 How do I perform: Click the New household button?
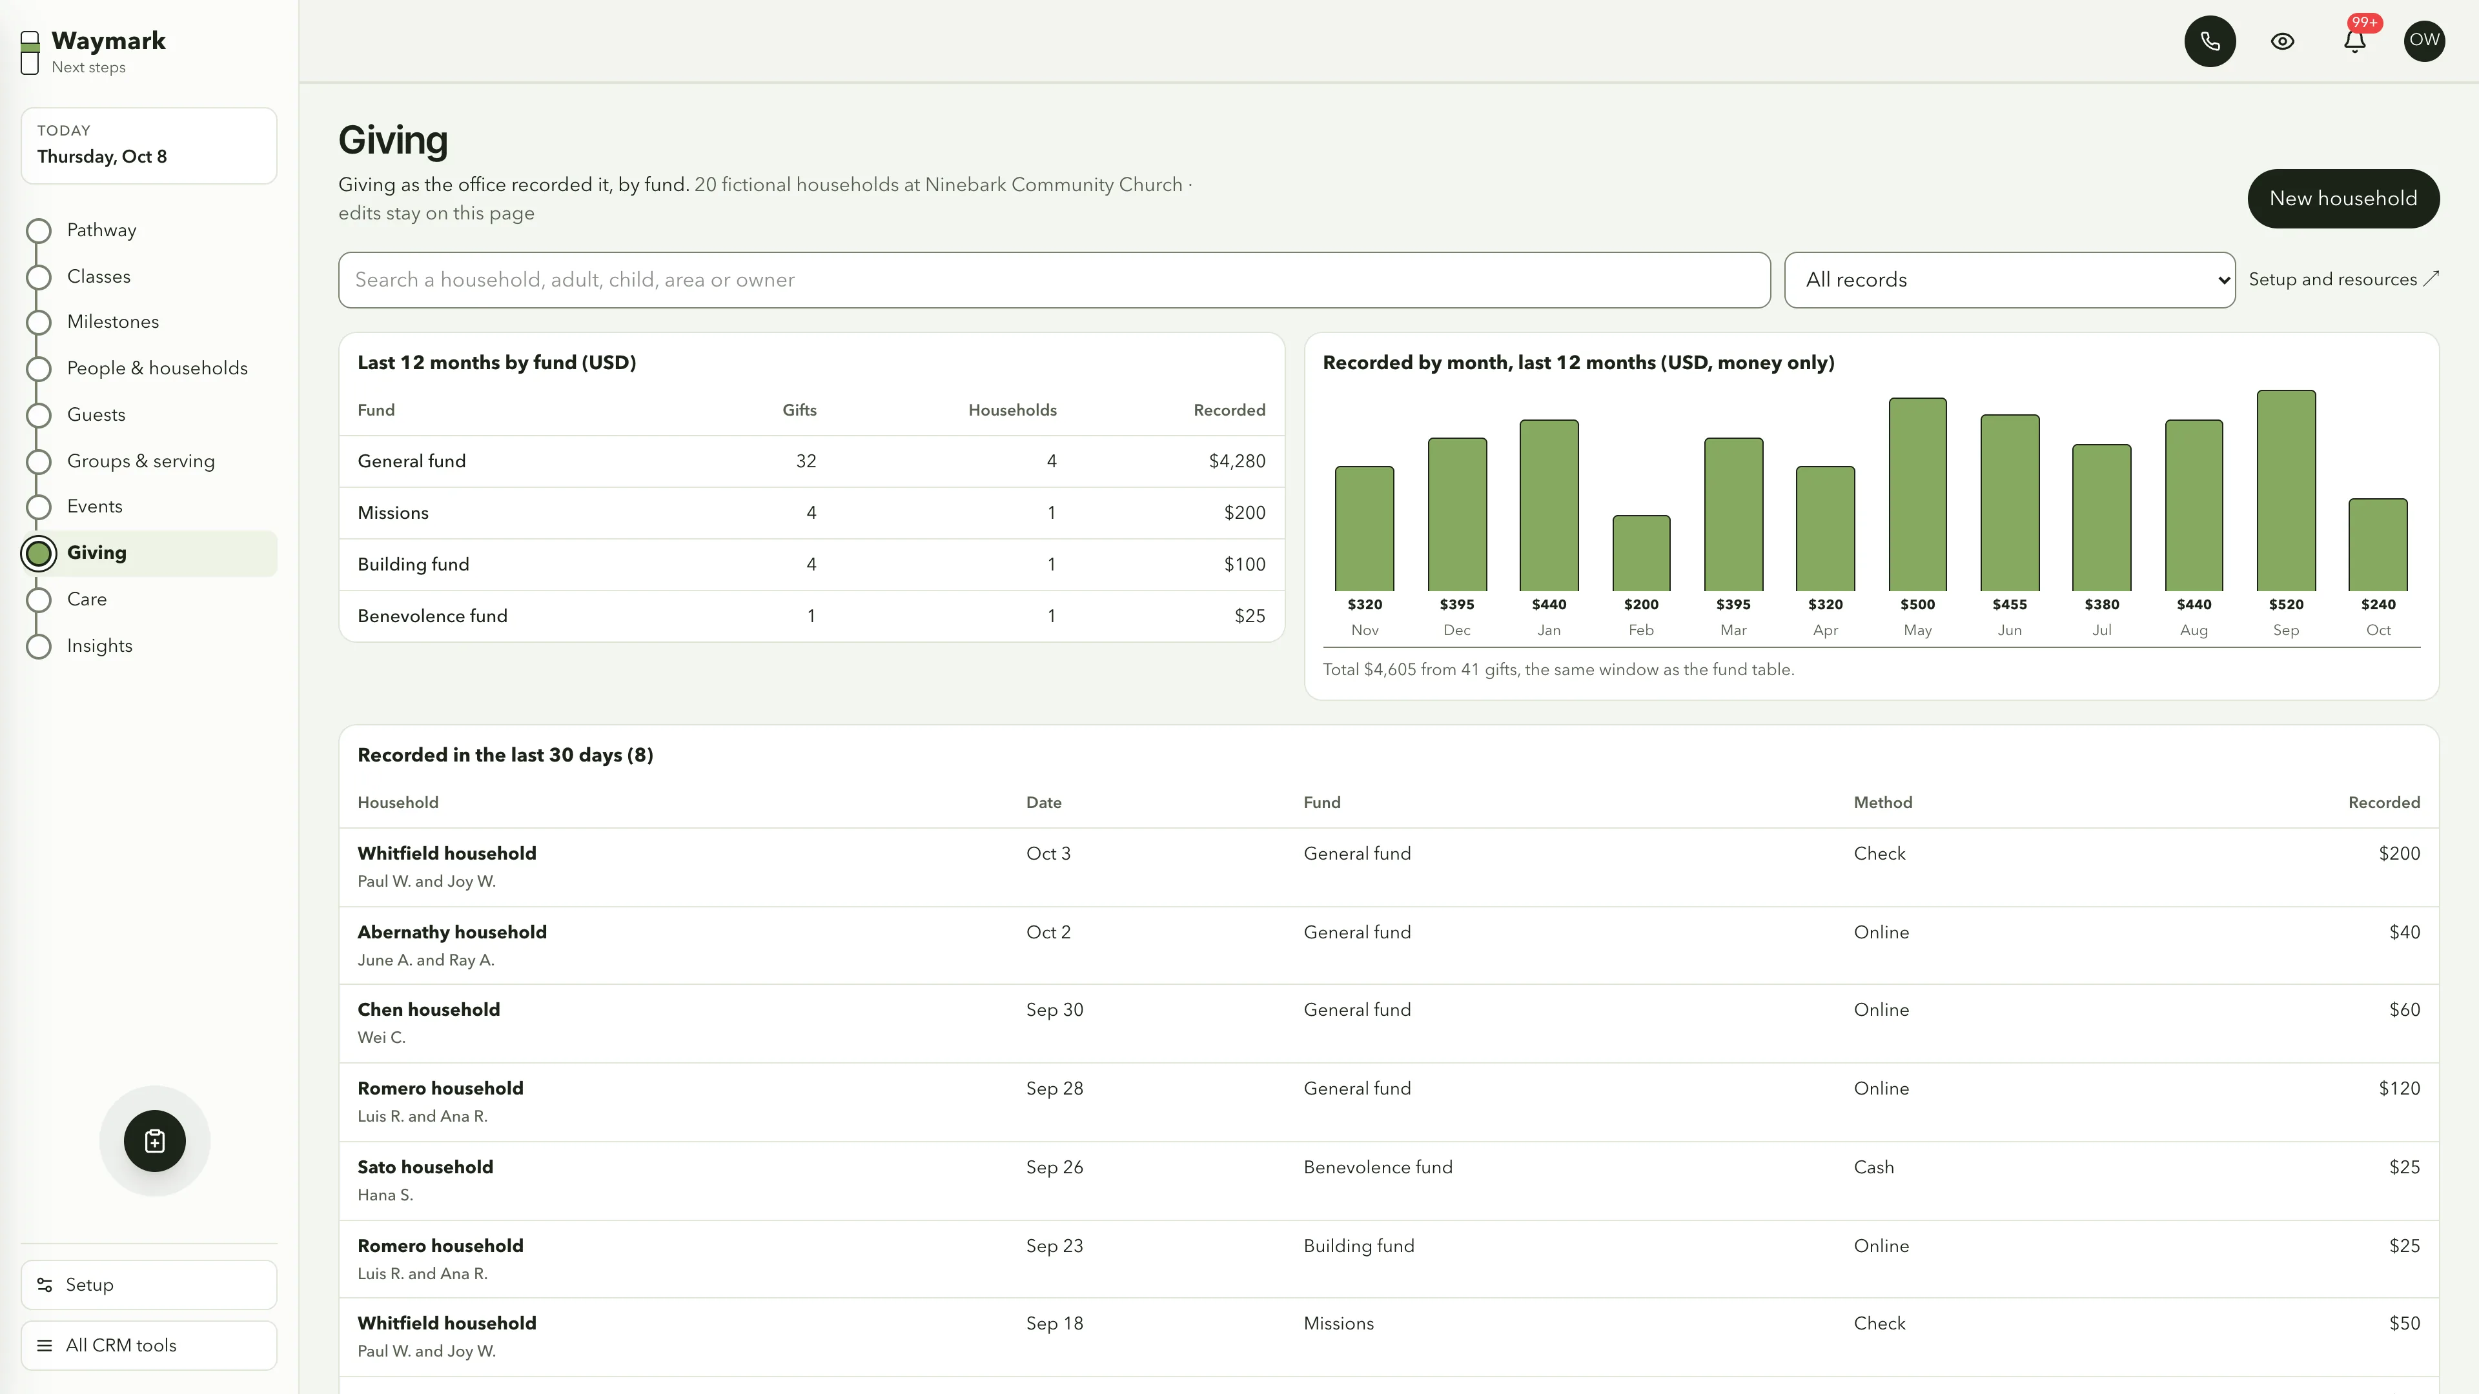(2342, 198)
